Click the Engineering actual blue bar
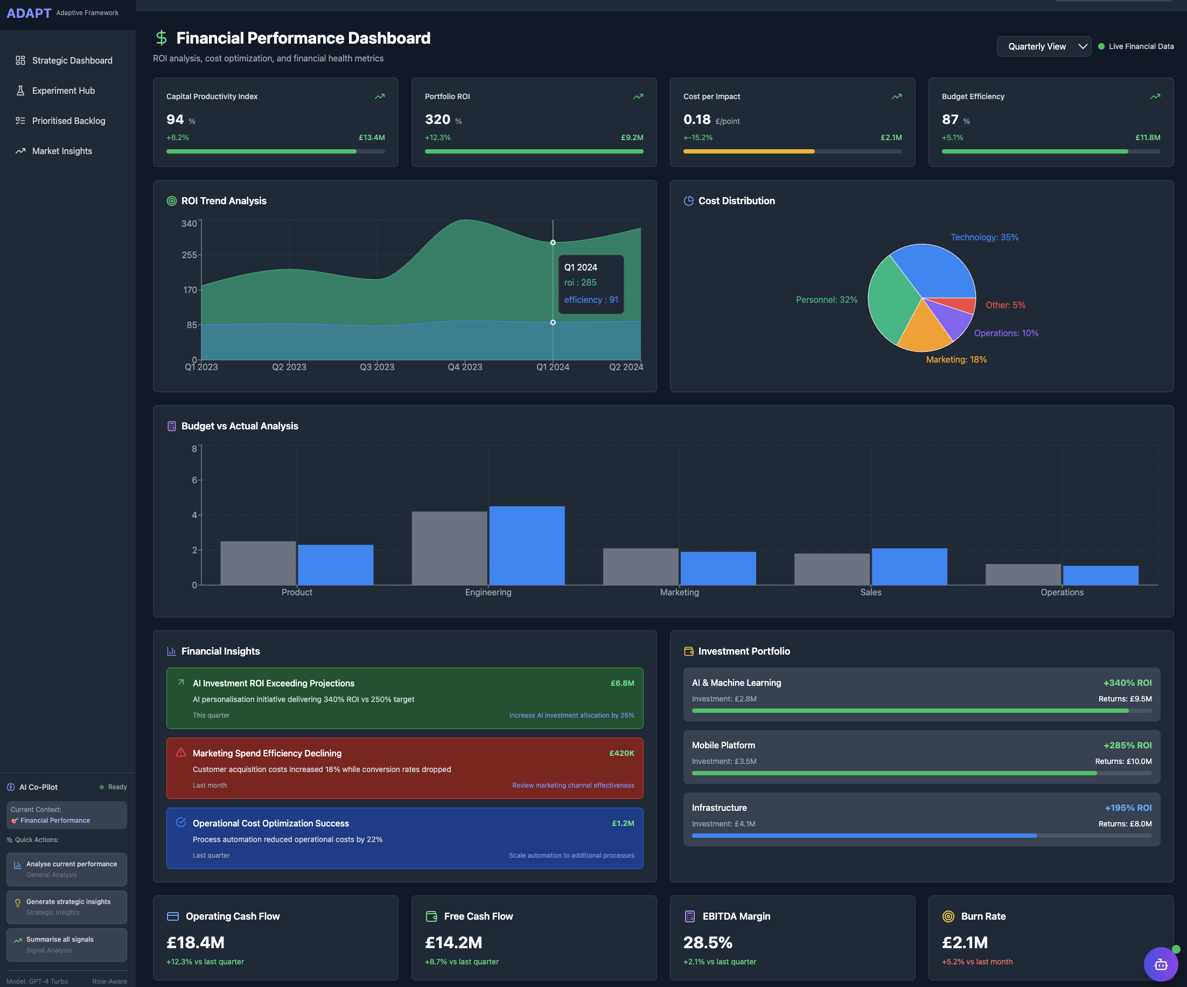1187x987 pixels. click(x=526, y=546)
